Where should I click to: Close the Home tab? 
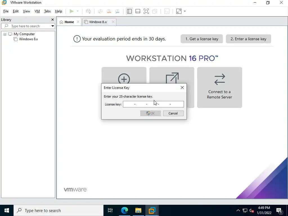click(78, 22)
